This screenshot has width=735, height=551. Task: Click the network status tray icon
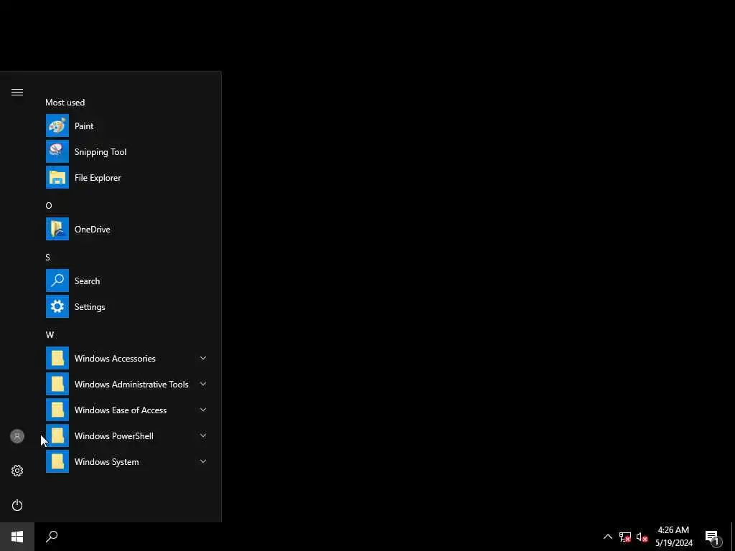click(x=625, y=537)
